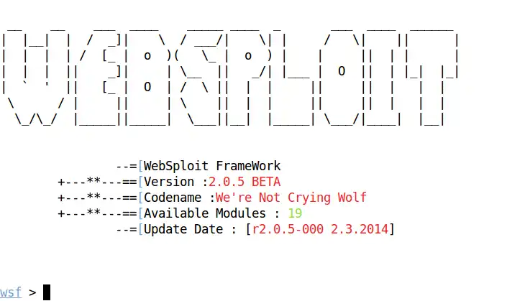Select the red We're Not Crying Wolf text
The width and height of the screenshot is (530, 301).
(291, 198)
